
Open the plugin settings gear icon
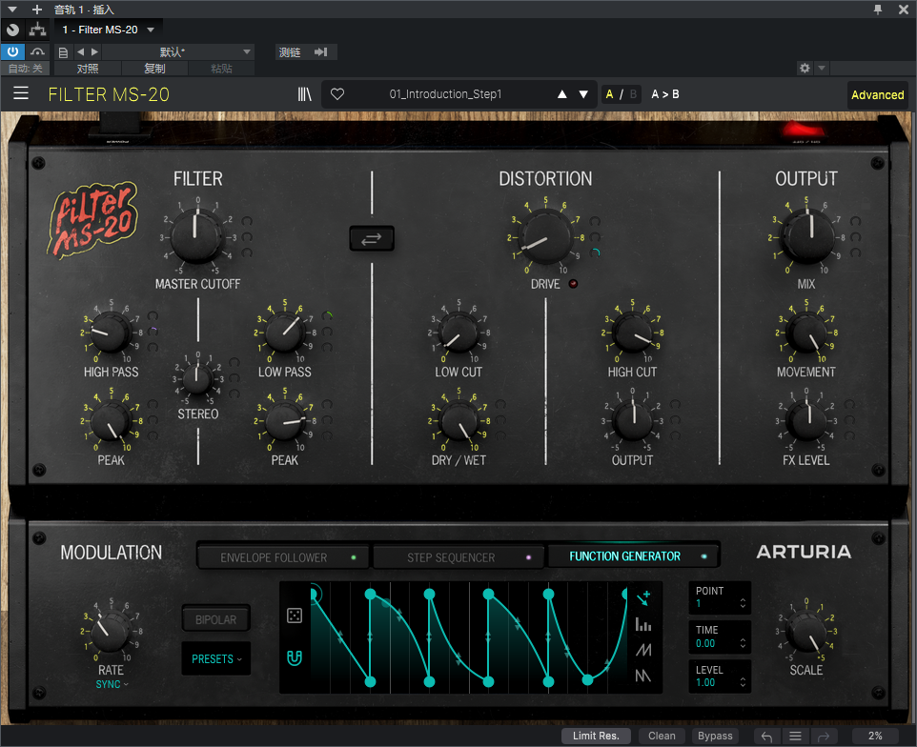(805, 69)
